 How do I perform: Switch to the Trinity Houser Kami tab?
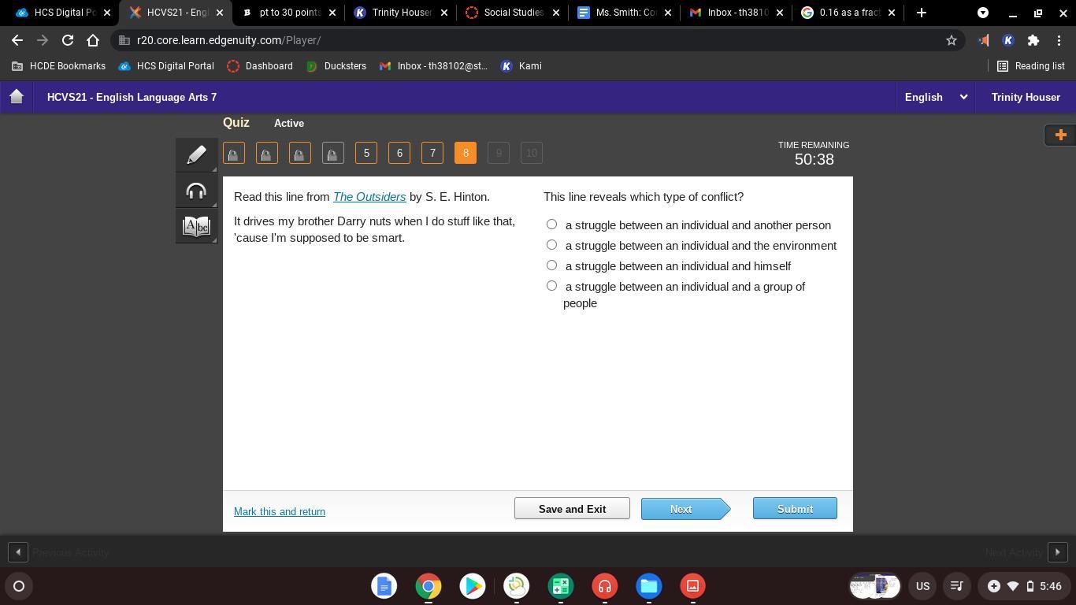[x=402, y=13]
